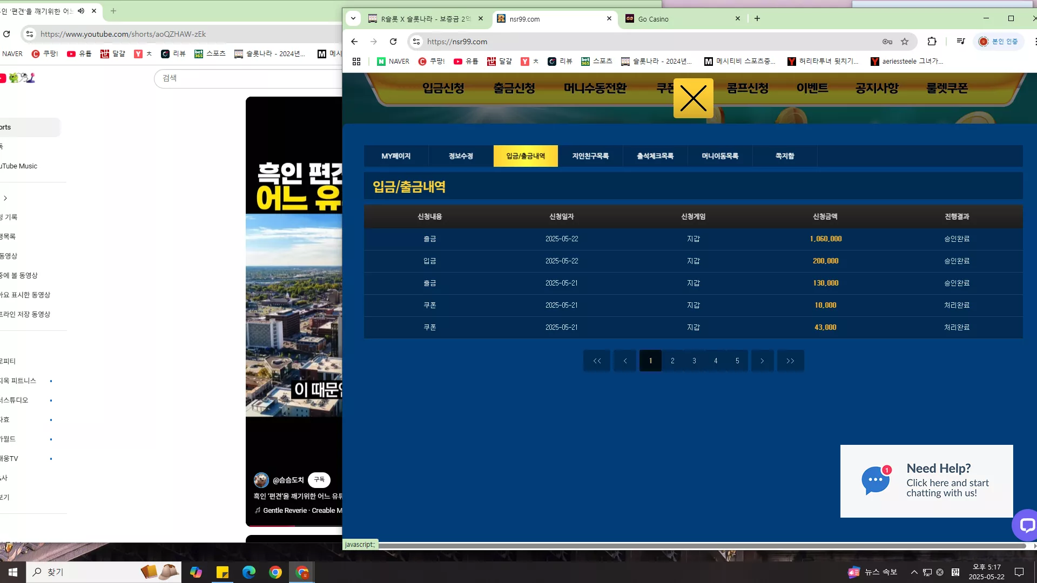Screen dimensions: 1037x583
Task: Expand the YouTube sidebar chevron section
Action: pos(5,198)
